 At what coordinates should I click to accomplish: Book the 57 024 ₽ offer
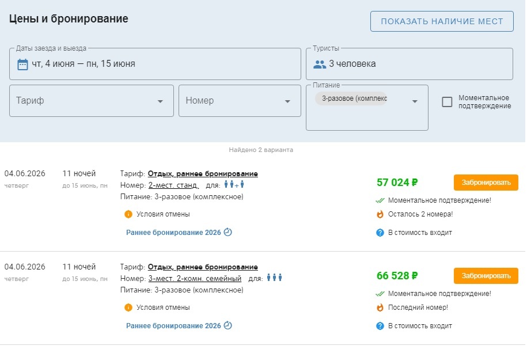(x=486, y=183)
